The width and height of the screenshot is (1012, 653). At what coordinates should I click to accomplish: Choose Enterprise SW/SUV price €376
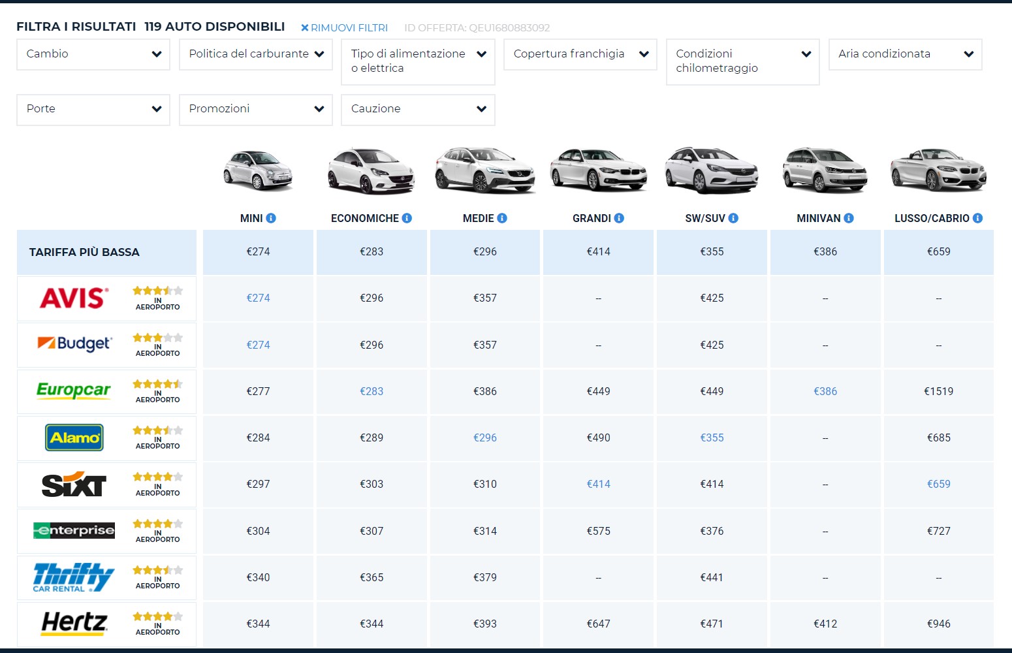tap(712, 531)
